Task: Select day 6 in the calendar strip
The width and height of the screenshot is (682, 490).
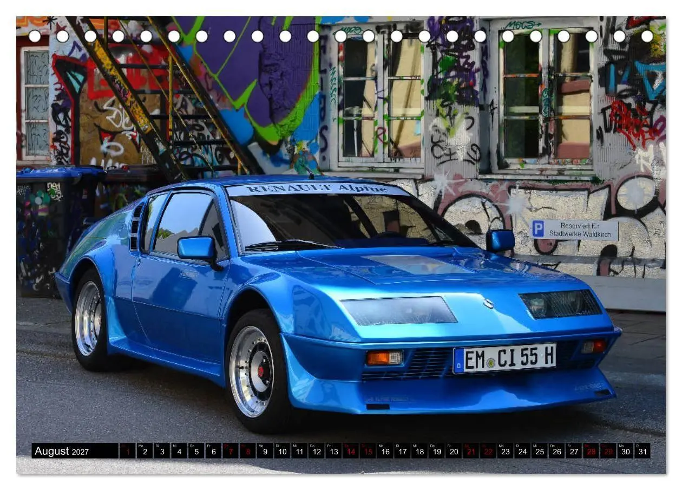Action: point(213,450)
